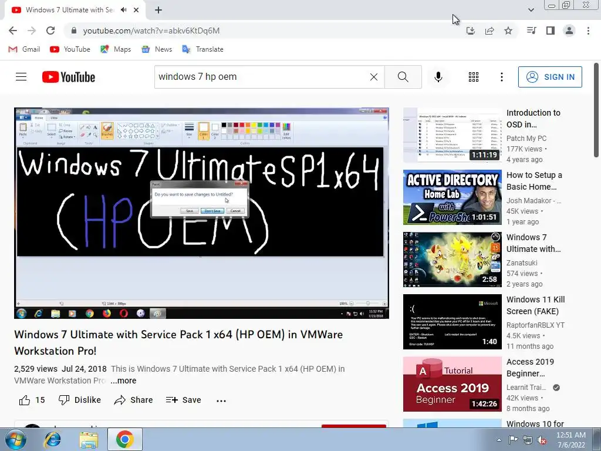
Task: Open Access 2019 Beginner thumbnail
Action: (x=453, y=384)
